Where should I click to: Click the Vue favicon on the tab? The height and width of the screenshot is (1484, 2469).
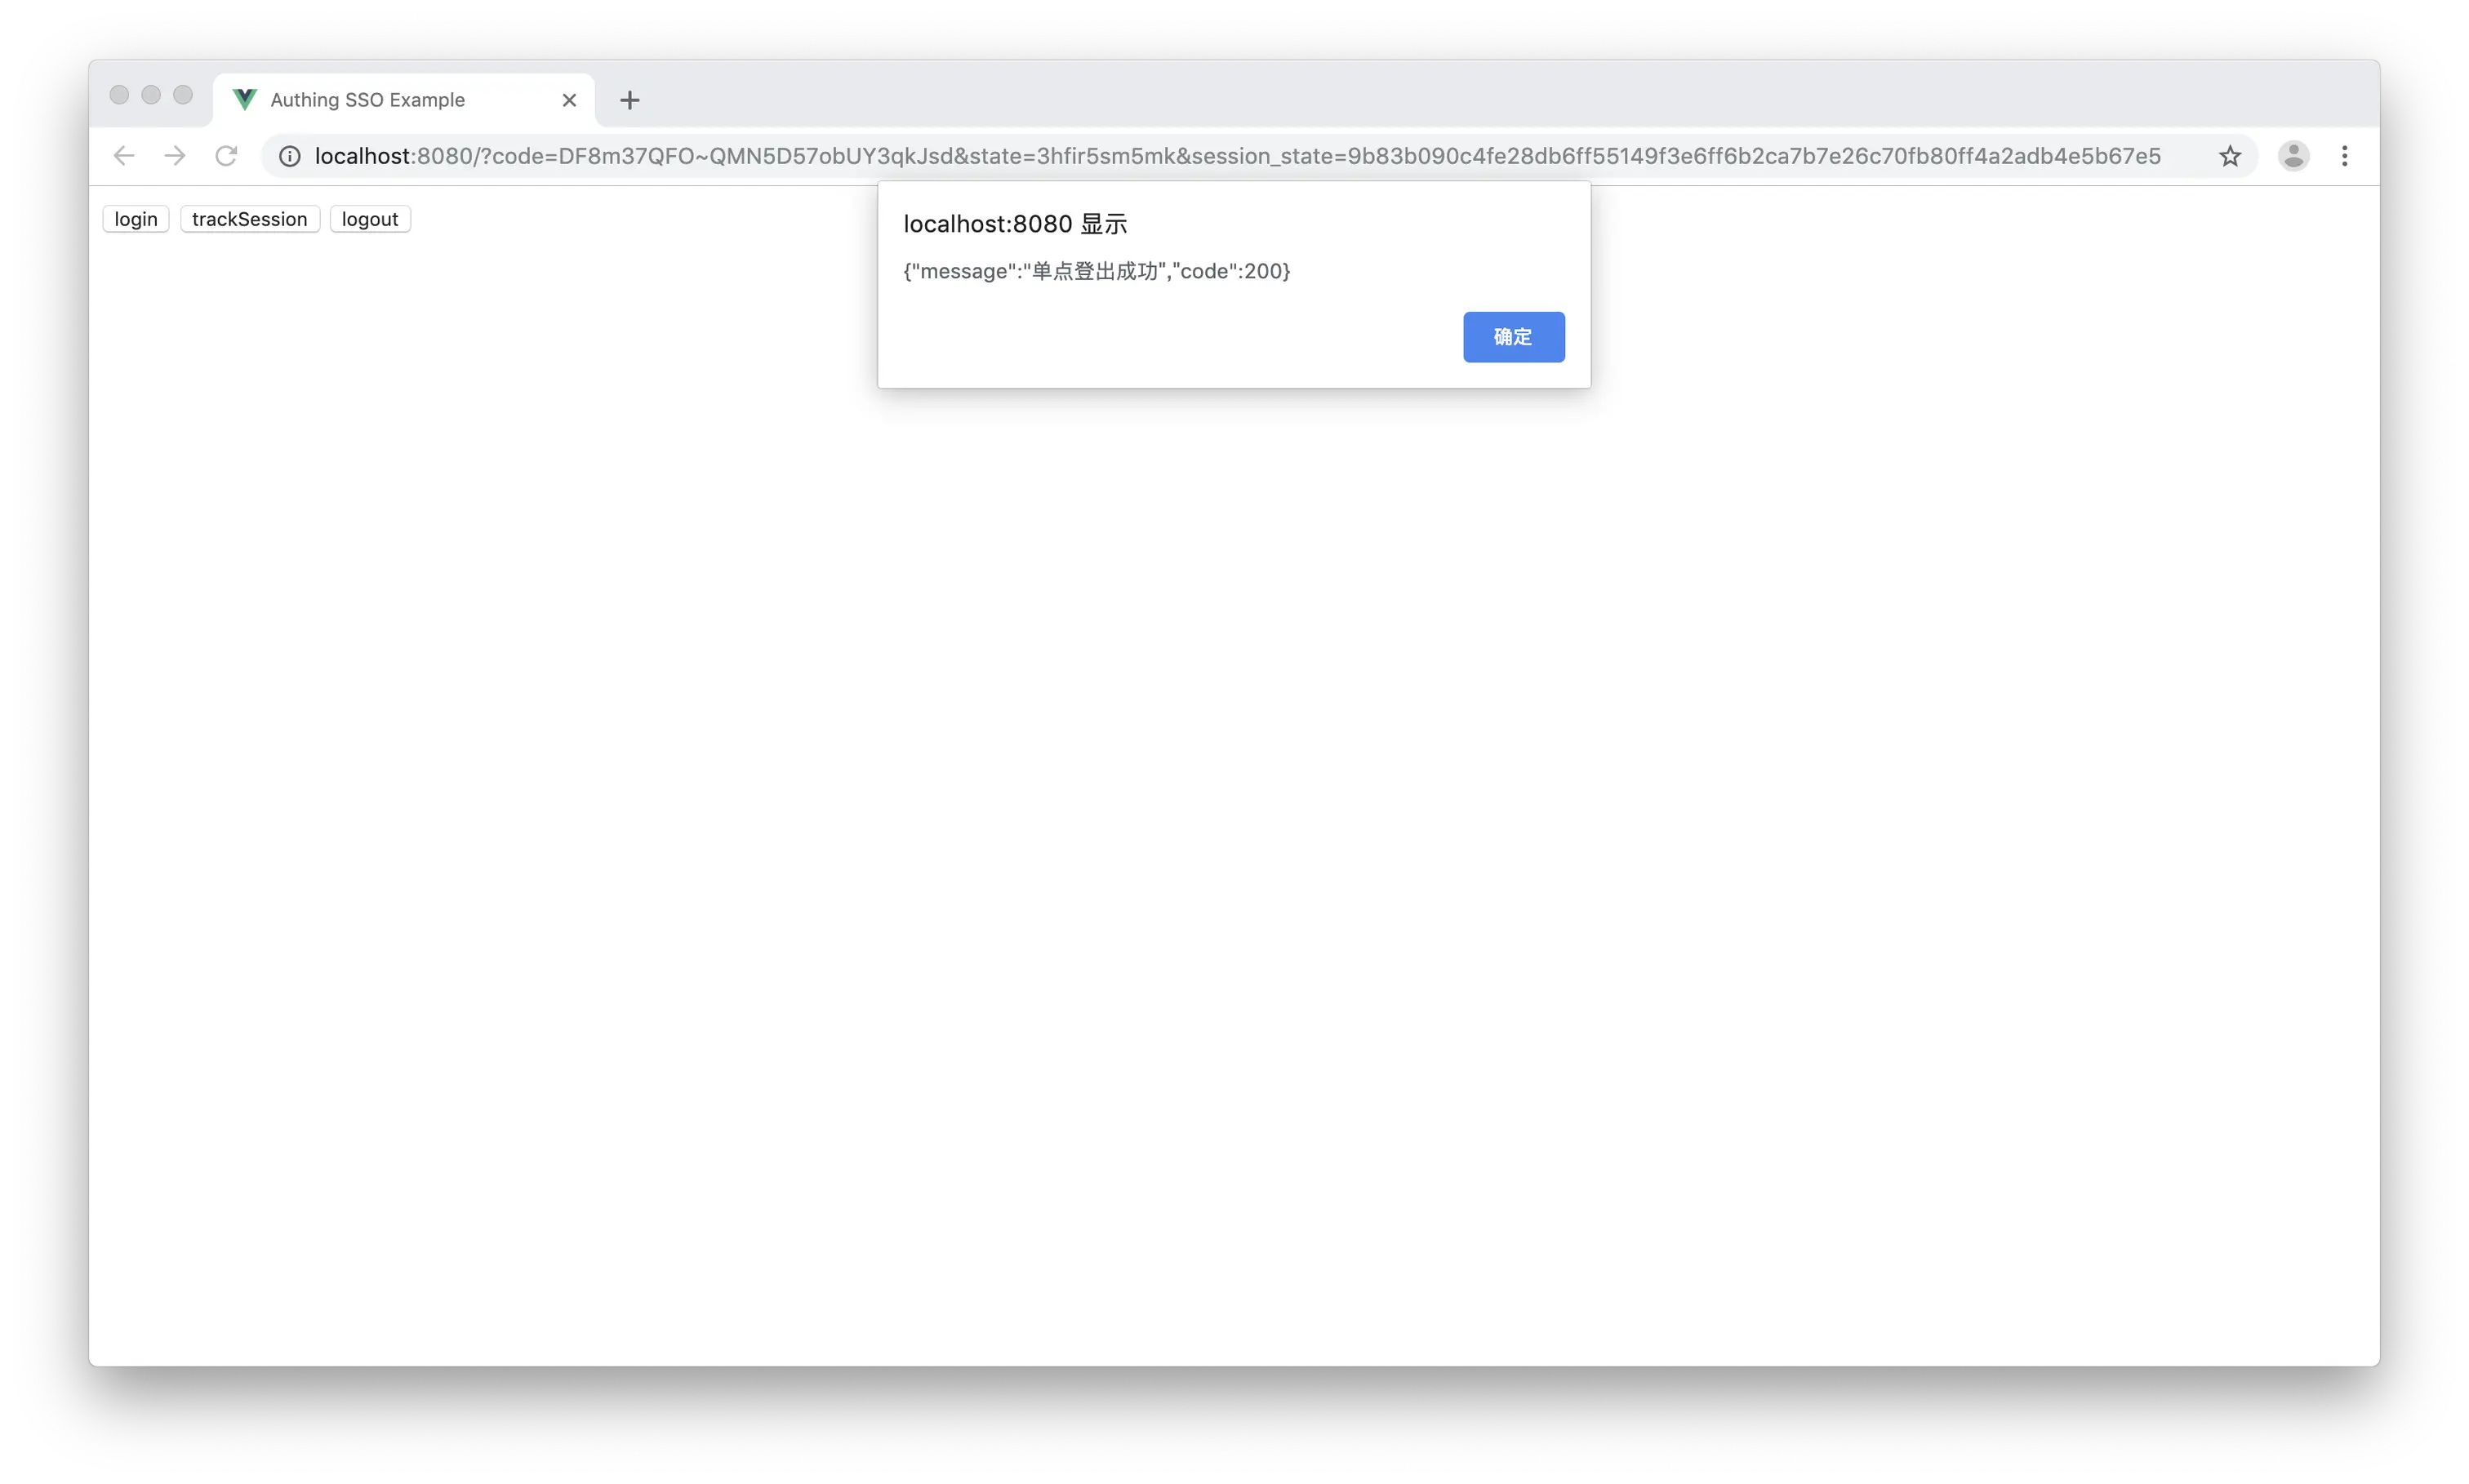coord(245,99)
